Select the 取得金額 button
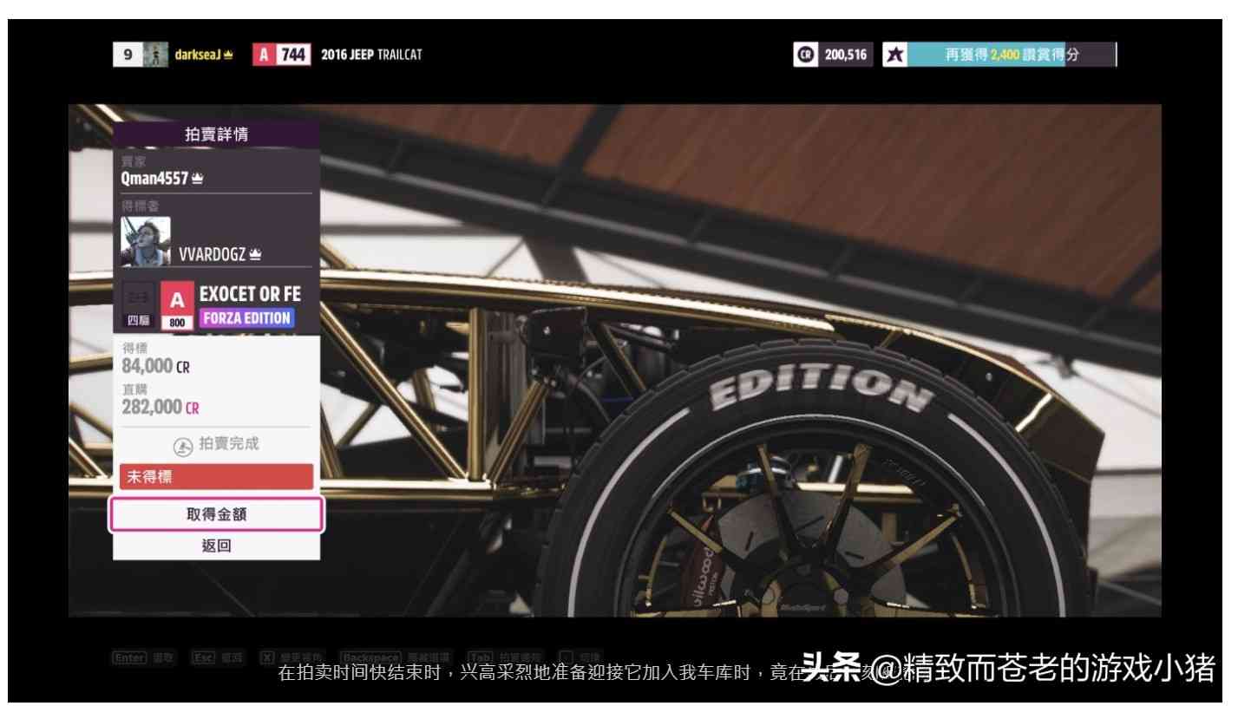Image resolution: width=1238 pixels, height=706 pixels. [x=216, y=514]
